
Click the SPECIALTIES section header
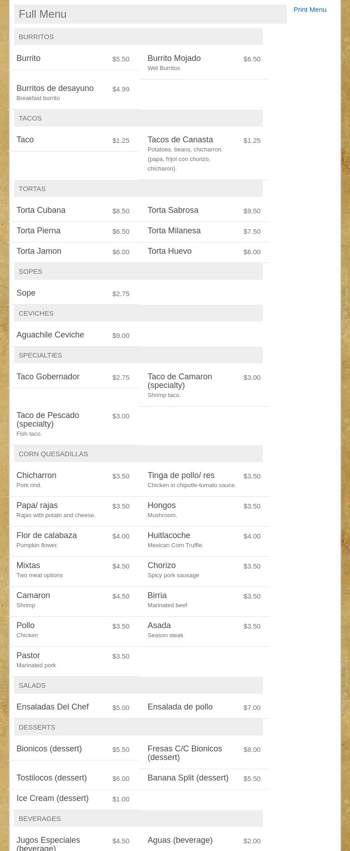tap(40, 355)
